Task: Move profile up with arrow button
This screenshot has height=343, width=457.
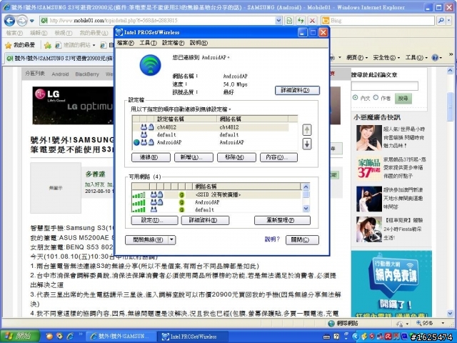Action: click(x=306, y=130)
